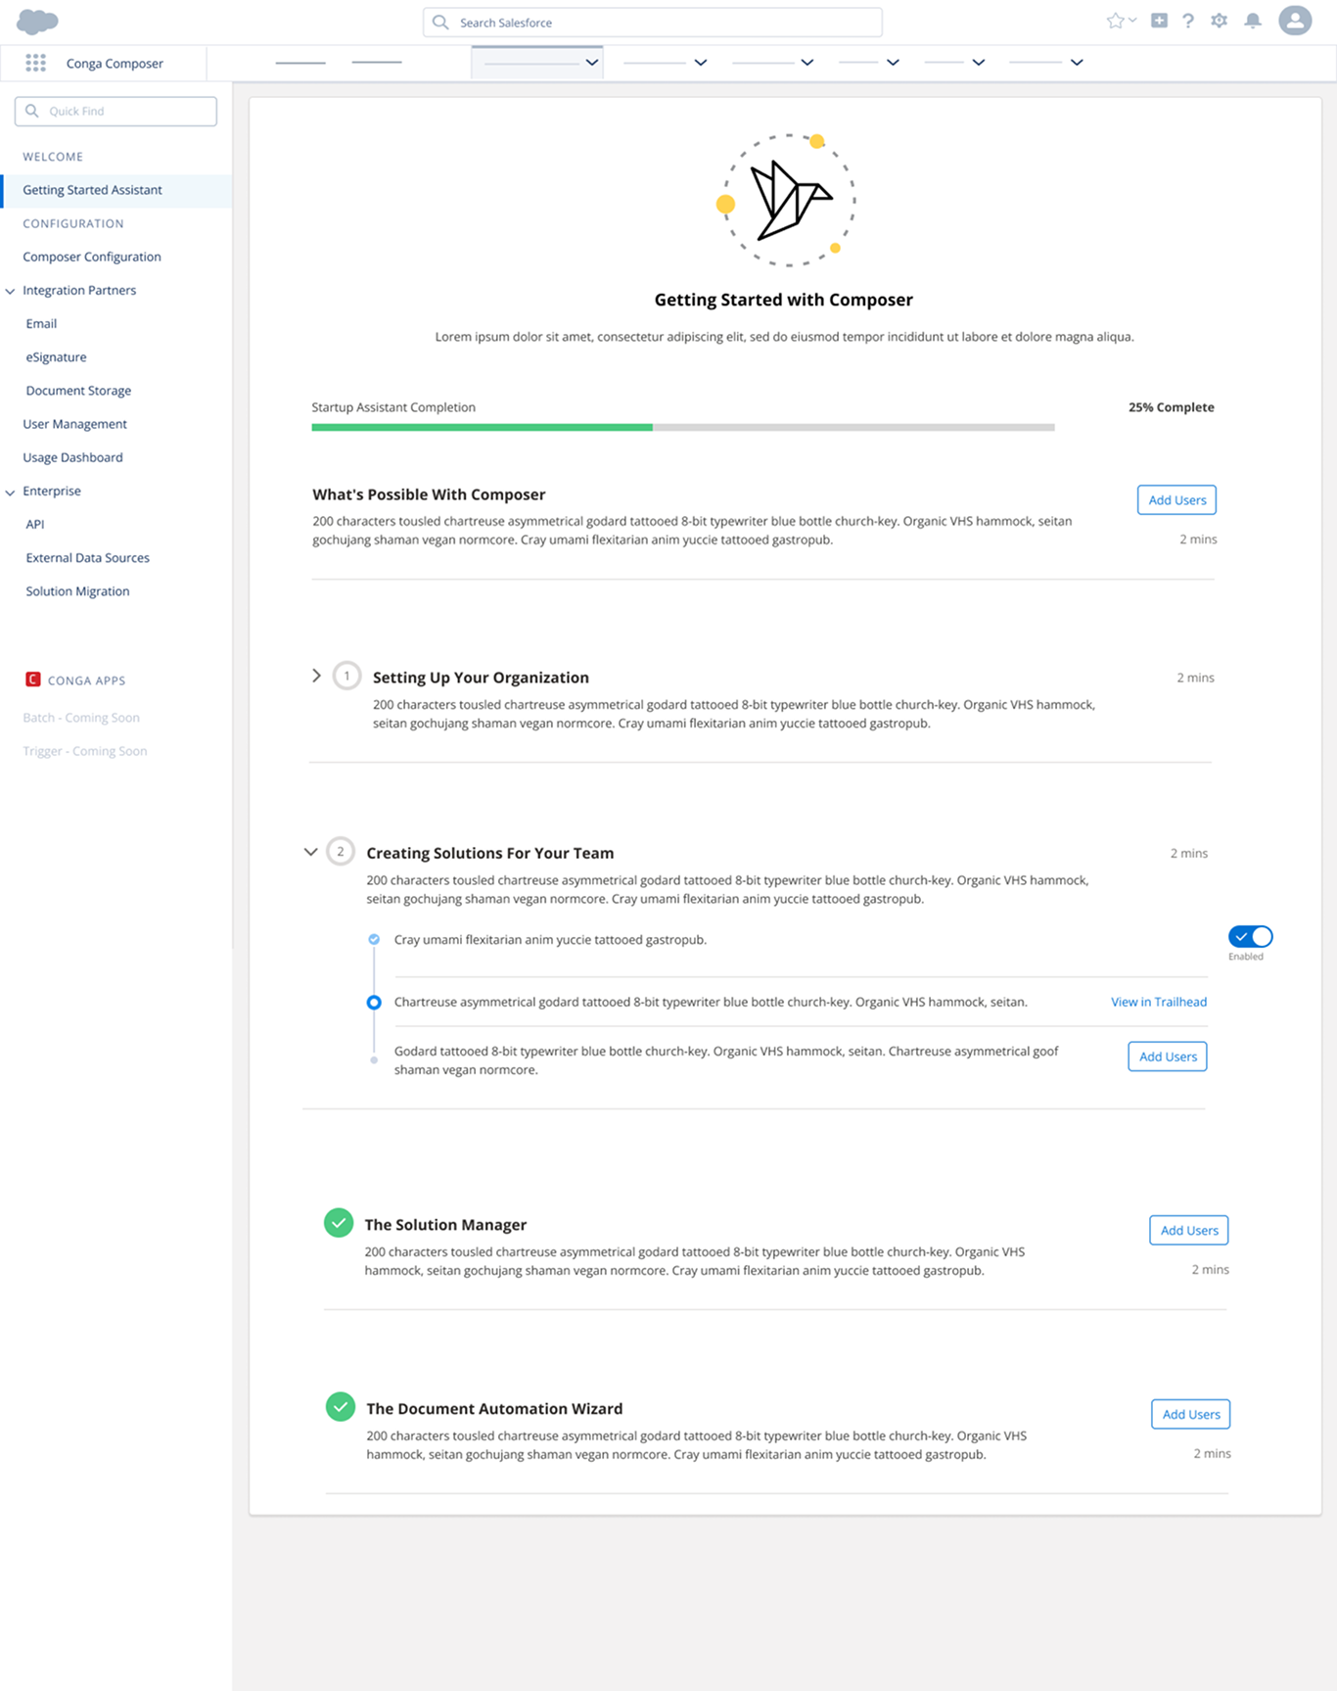Screen dimensions: 1337x1691
Task: Click Add Users for The Solution Manager
Action: (x=1189, y=1230)
